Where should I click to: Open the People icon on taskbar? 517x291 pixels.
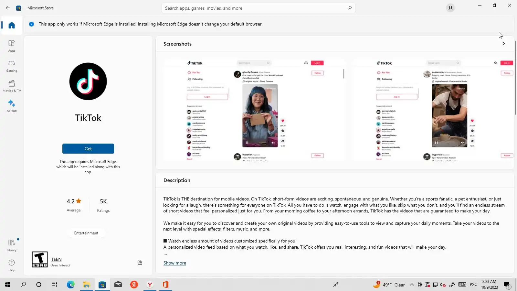(x=336, y=285)
